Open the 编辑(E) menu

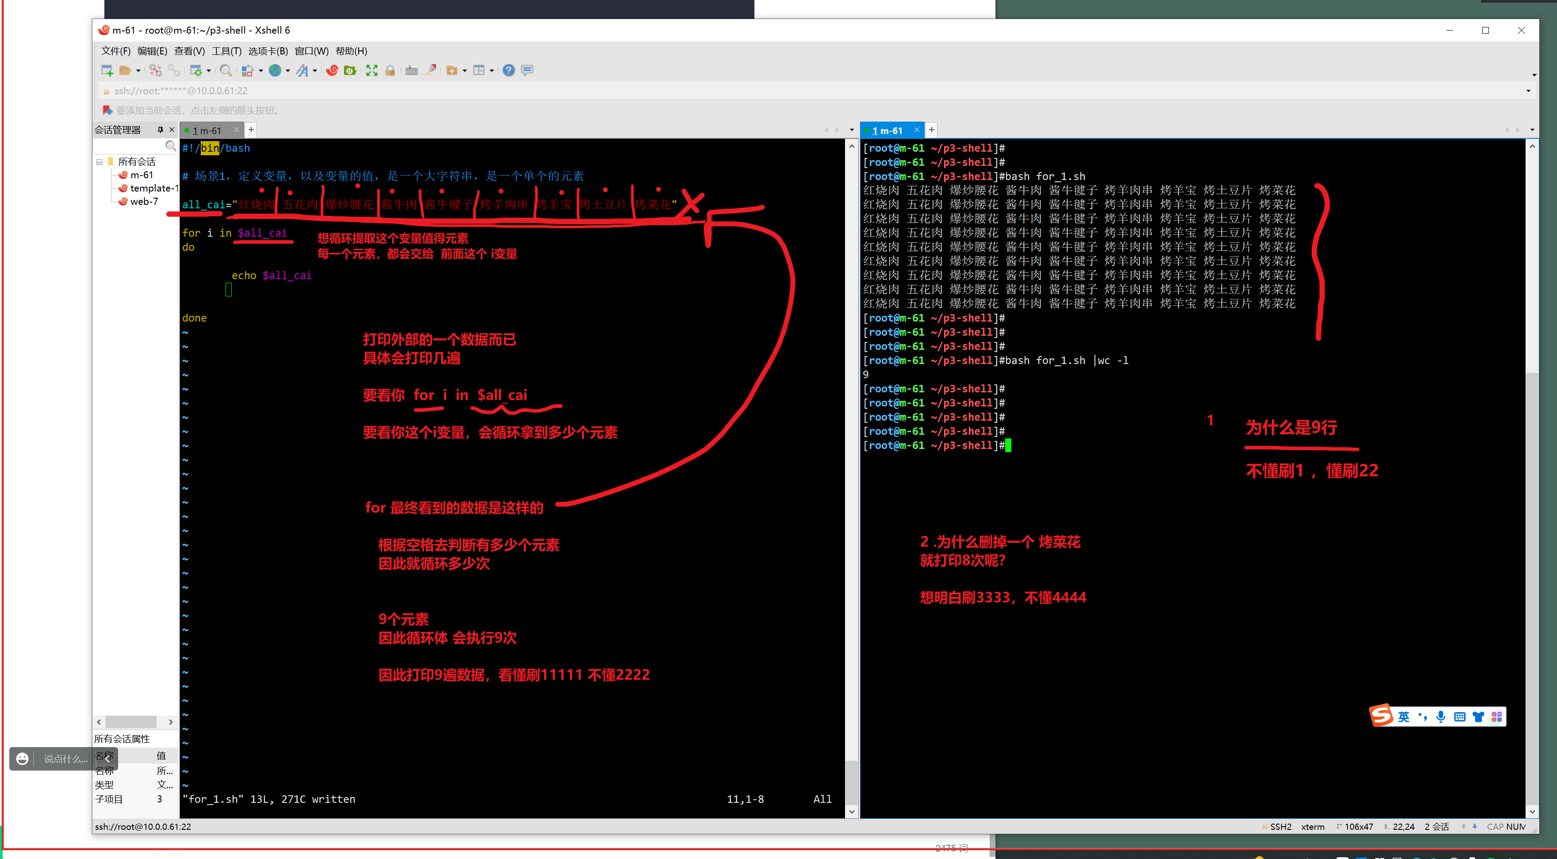tap(152, 51)
